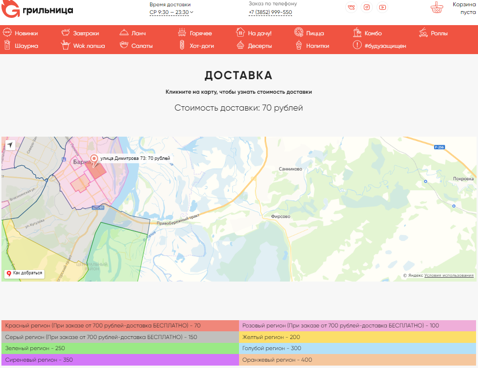478x368 pixels.
Task: Click the Новинки badge icon
Action: pyautogui.click(x=7, y=32)
